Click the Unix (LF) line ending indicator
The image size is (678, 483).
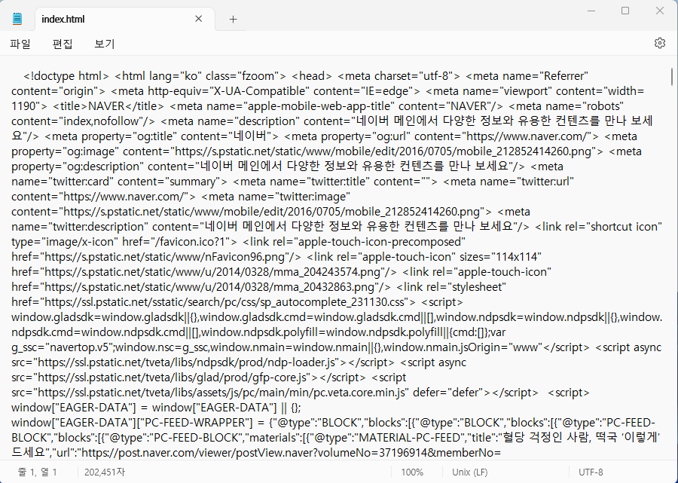[x=470, y=472]
